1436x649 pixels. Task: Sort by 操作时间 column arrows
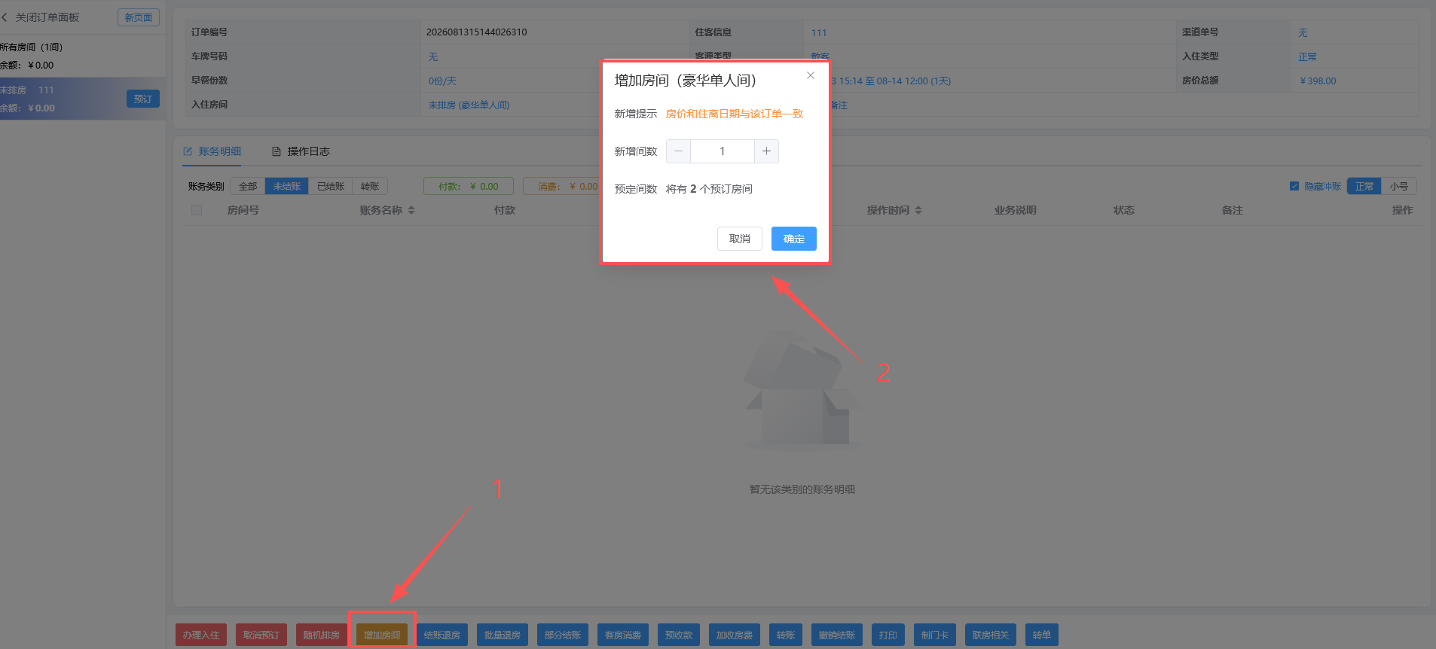918,210
